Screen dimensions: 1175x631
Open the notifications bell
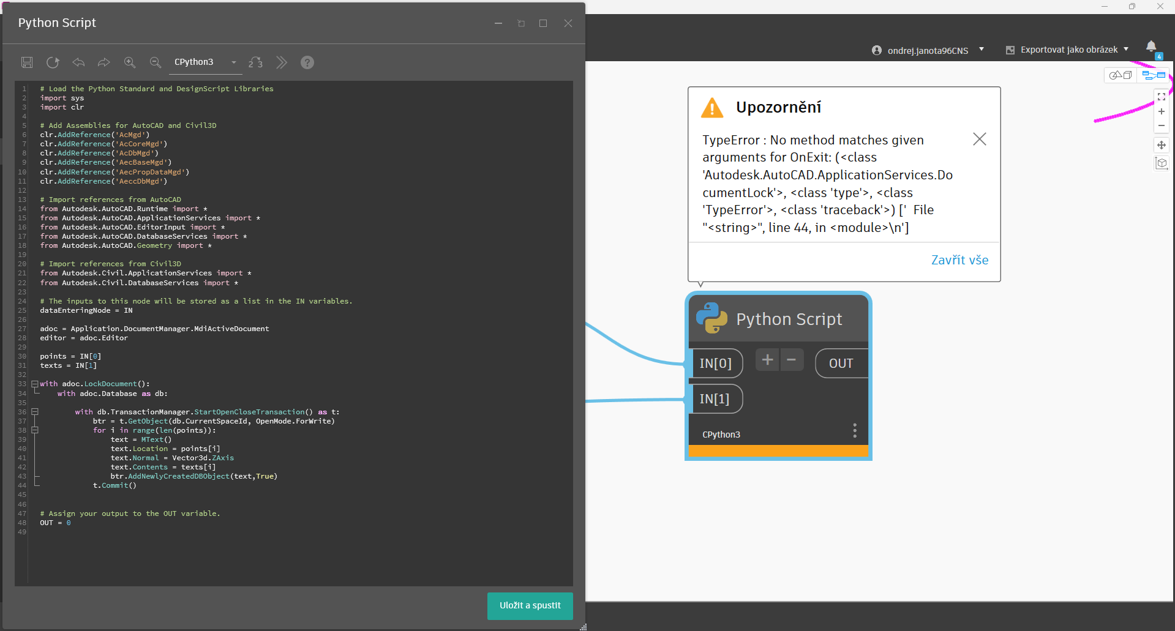coord(1151,47)
